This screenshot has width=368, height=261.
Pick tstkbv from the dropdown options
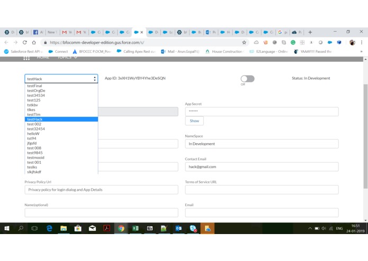[x=61, y=105]
